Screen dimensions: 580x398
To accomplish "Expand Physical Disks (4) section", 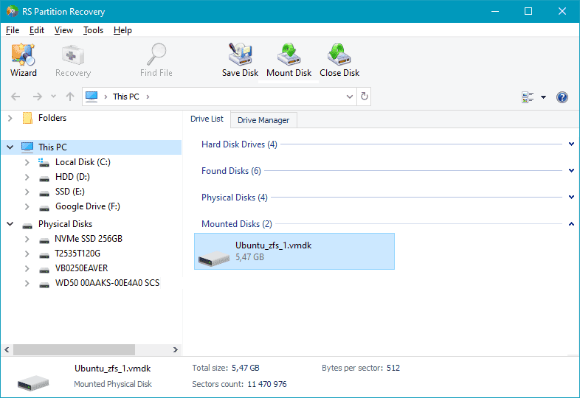I will tap(571, 198).
